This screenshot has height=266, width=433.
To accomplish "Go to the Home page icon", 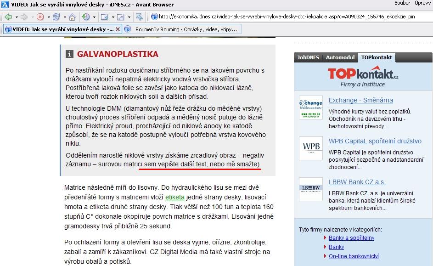I will coord(73,17).
